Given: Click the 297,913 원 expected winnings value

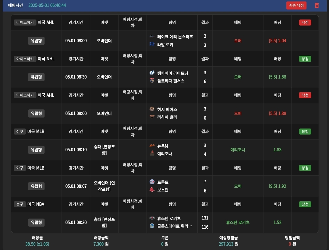Looking at the screenshot, I should [x=228, y=244].
